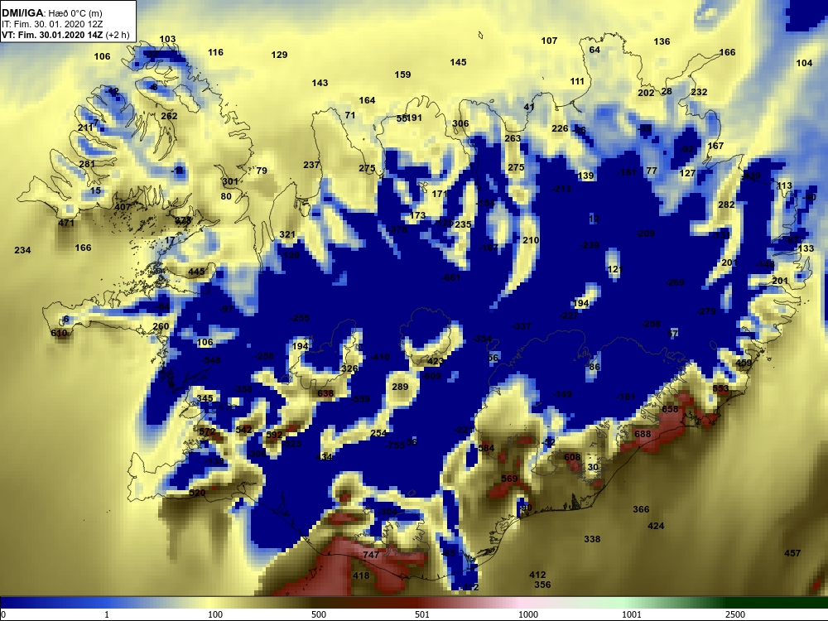Viewport: 828px width, 621px height.
Task: Select the 520 height value
Action: 197,493
